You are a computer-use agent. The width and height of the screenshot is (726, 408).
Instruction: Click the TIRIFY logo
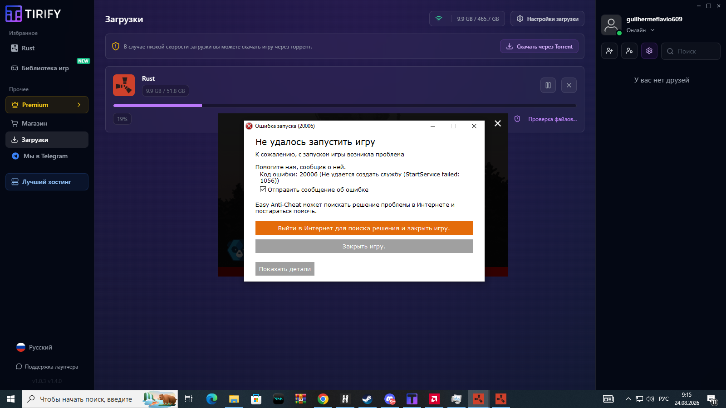pos(33,14)
